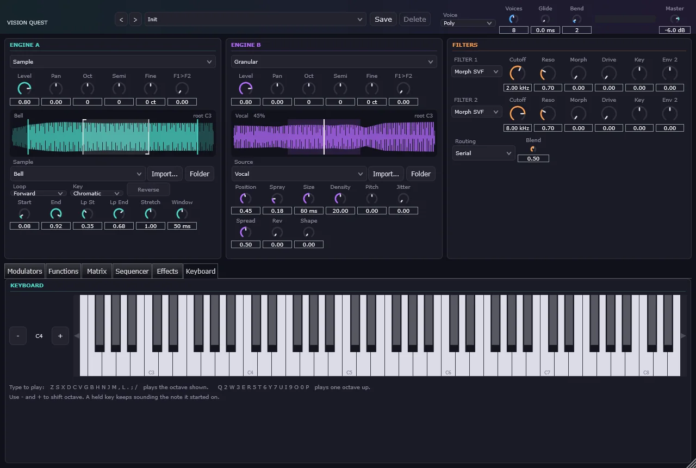The image size is (696, 468).
Task: Open the preset name dropdown showing Init
Action: (x=255, y=19)
